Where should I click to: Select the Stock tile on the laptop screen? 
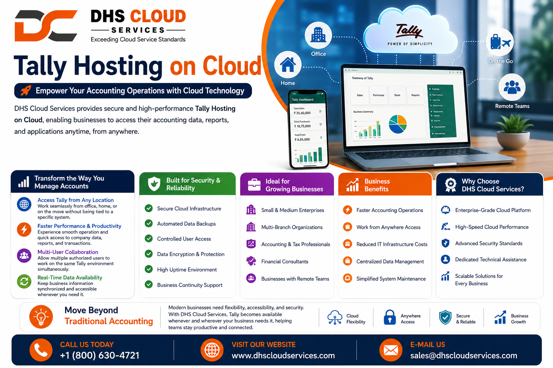pyautogui.click(x=397, y=95)
